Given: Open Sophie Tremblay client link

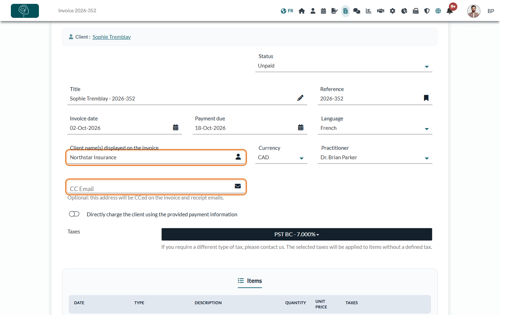Looking at the screenshot, I should point(112,37).
